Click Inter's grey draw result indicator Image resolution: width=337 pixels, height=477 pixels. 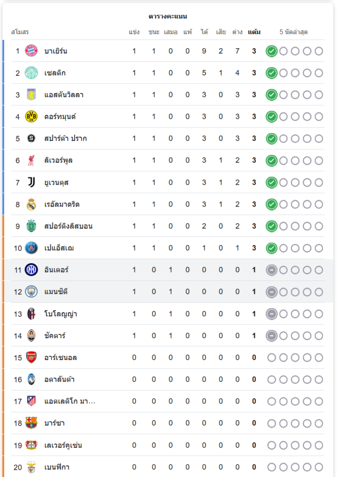coord(272,270)
